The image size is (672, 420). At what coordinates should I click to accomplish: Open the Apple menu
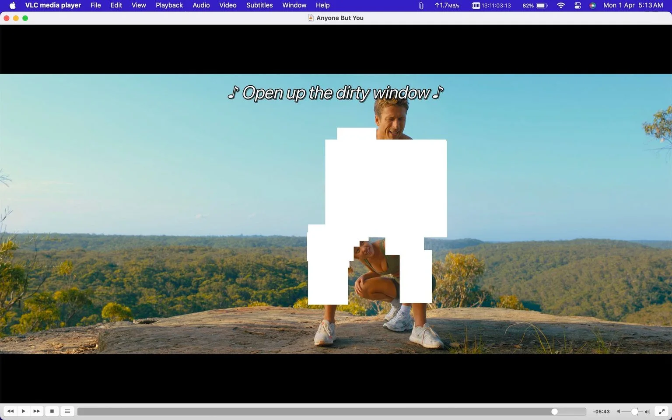click(x=12, y=5)
